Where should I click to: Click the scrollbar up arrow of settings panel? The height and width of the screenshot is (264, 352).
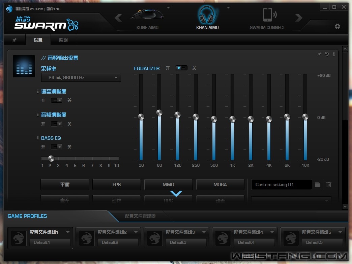[x=345, y=49]
